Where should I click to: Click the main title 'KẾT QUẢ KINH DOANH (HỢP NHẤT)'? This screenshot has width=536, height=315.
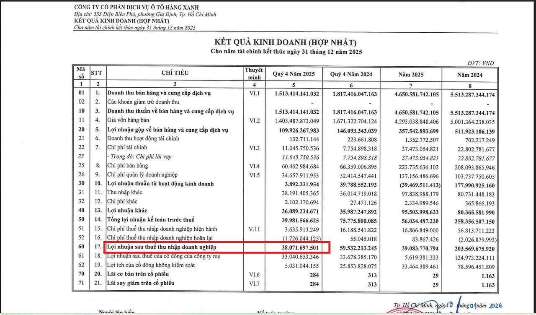coord(286,43)
